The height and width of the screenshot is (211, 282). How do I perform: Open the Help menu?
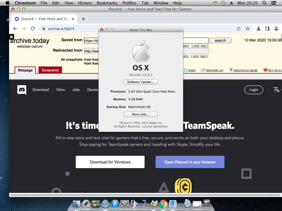pos(177,3)
